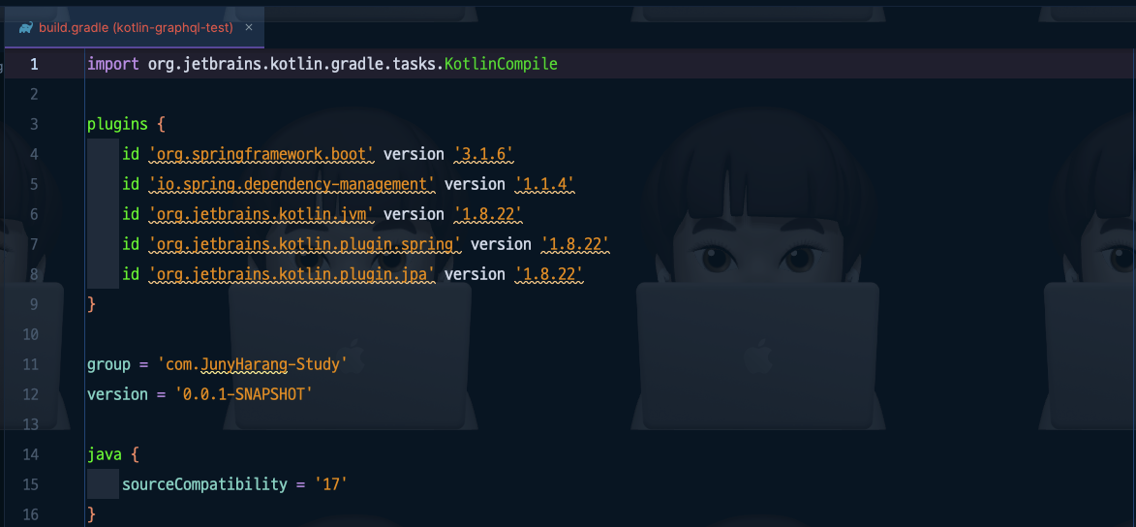
Task: Click line number 1 in gutter
Action: 34,65
